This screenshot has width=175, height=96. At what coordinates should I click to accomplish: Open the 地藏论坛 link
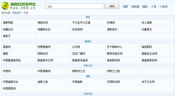click(x=8, y=29)
